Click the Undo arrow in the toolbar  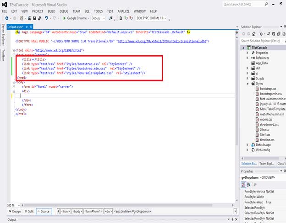pyautogui.click(x=47, y=18)
